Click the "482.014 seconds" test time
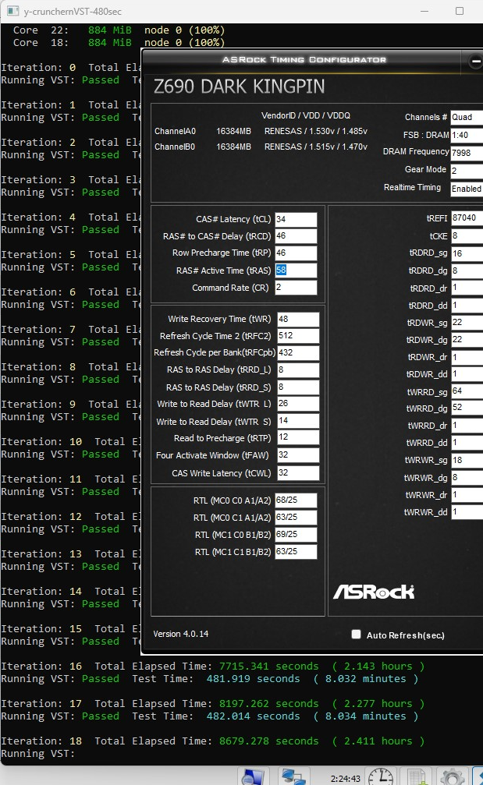 (254, 716)
